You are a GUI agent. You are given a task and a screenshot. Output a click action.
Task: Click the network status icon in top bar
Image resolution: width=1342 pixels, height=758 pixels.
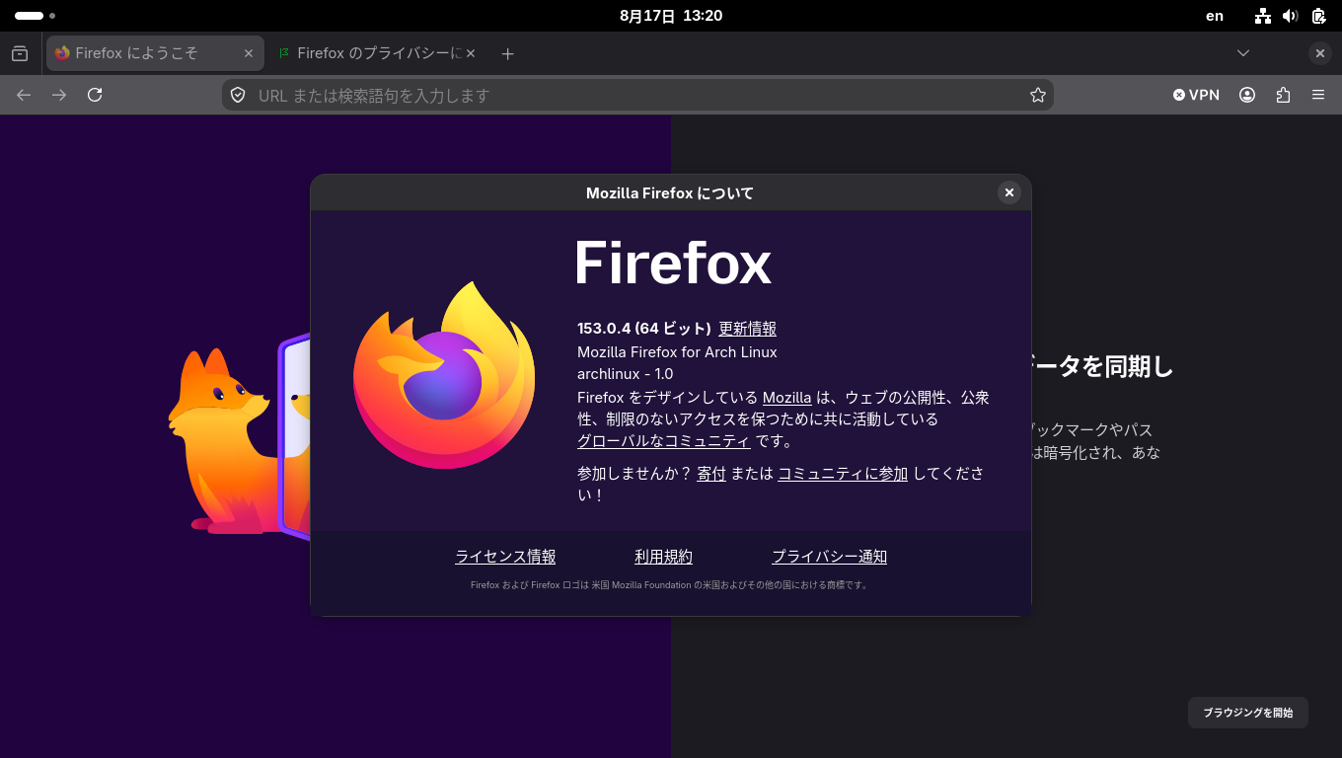pos(1263,16)
